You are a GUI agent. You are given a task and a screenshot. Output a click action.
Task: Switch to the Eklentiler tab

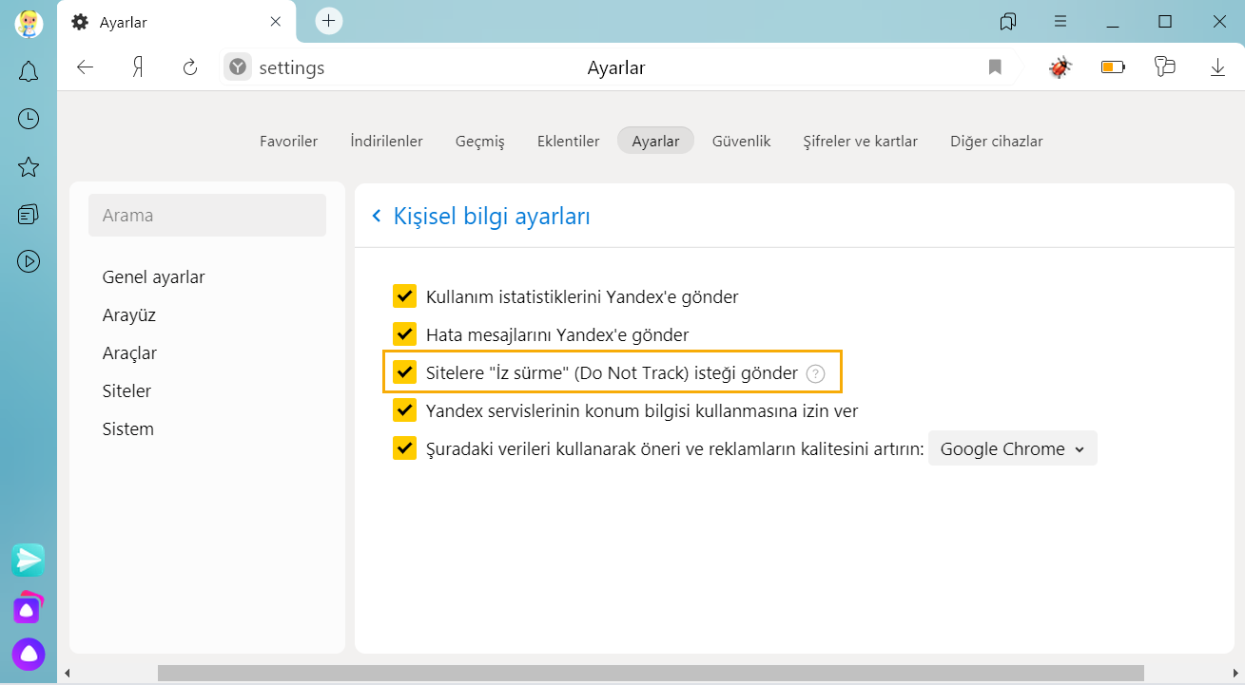click(x=568, y=141)
